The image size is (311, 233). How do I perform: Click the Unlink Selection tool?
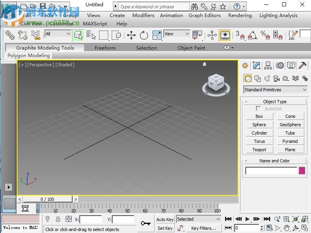[23, 35]
